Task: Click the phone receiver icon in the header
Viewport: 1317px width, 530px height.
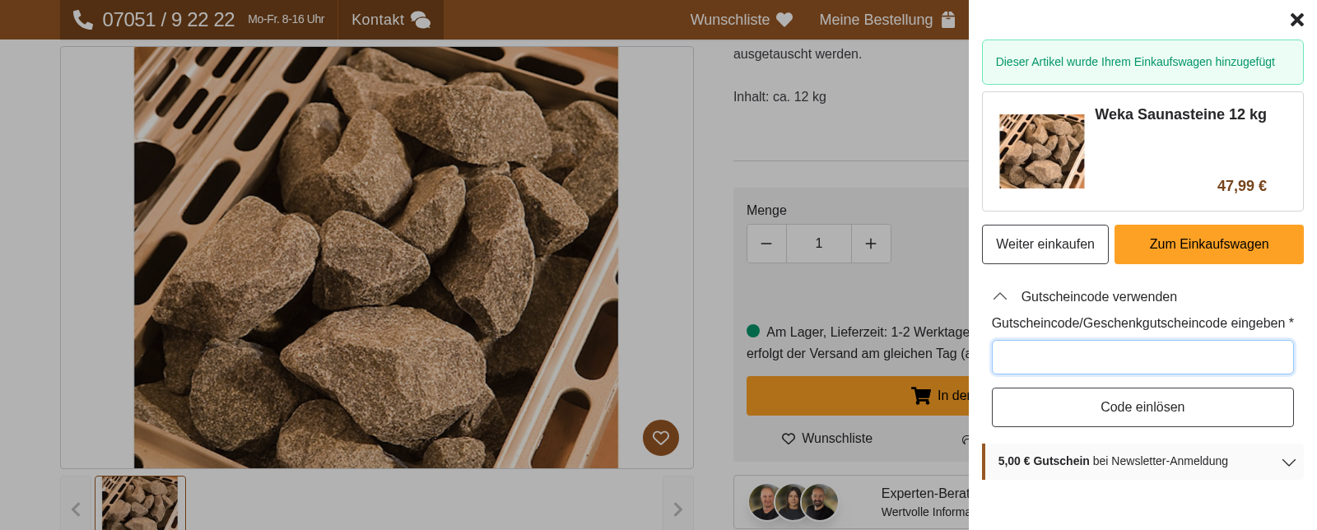Action: 81,19
